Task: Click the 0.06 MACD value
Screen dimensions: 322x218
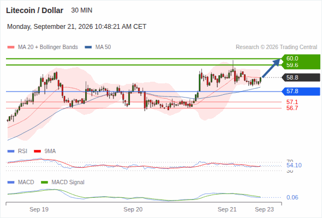Action: (x=292, y=197)
